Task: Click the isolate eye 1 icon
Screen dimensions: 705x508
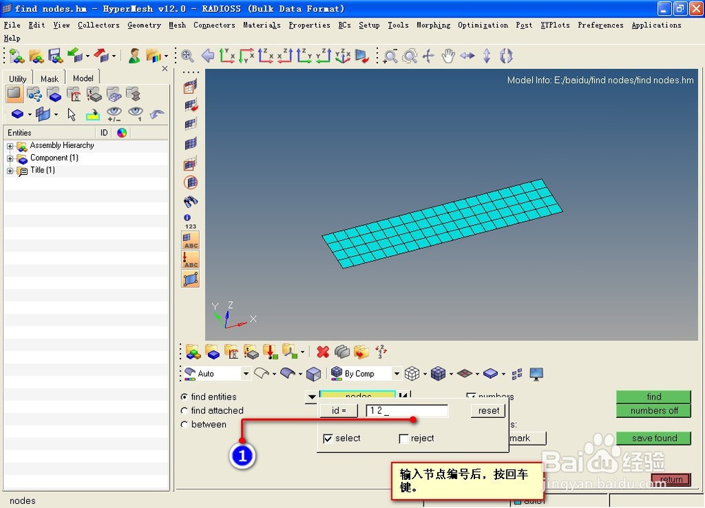Action: pyautogui.click(x=135, y=114)
